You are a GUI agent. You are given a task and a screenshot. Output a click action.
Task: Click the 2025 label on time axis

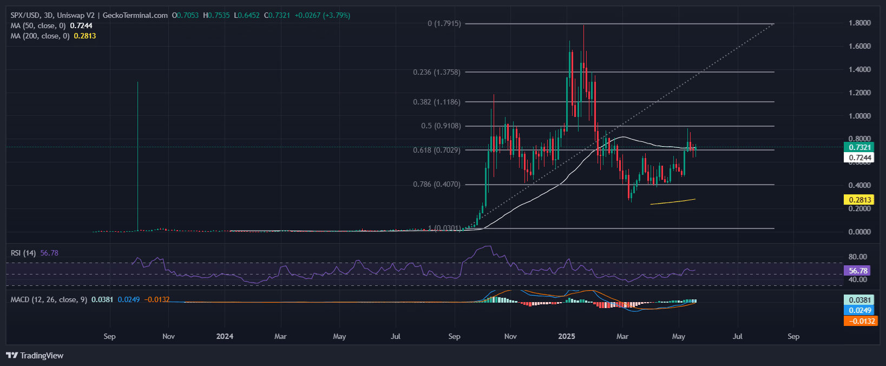567,336
